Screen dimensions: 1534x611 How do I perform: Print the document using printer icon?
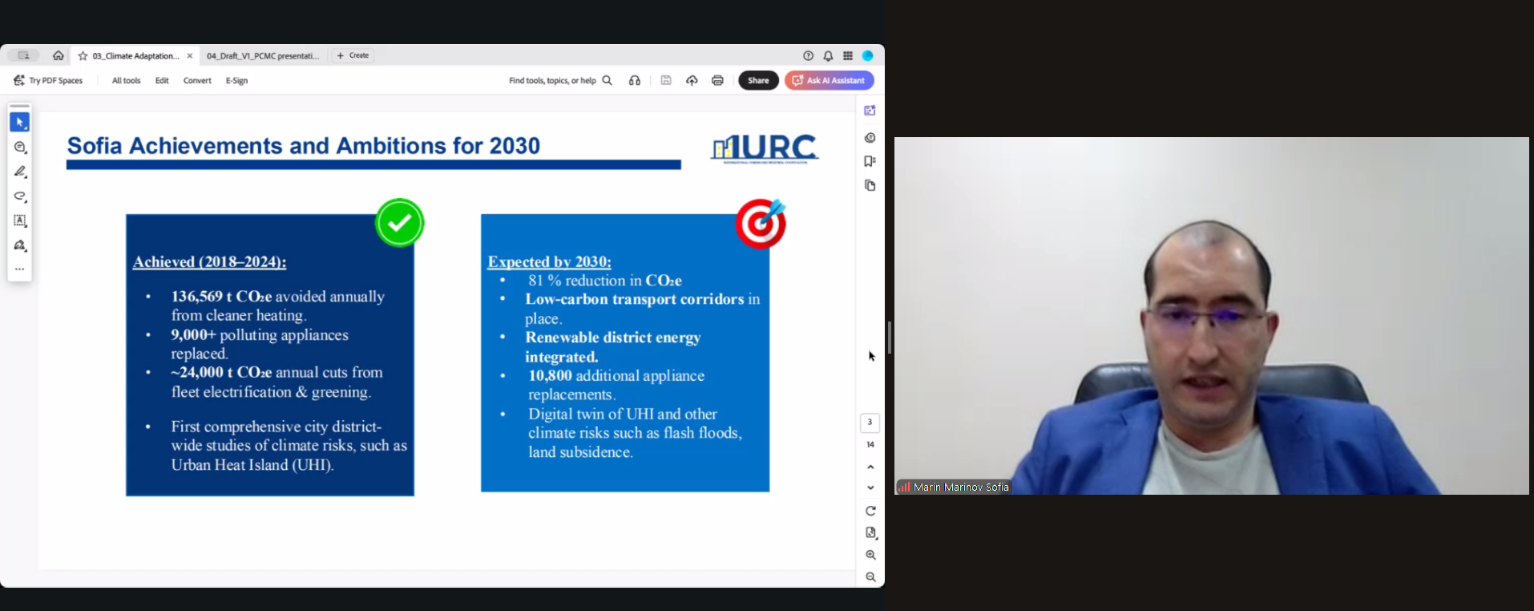(x=717, y=80)
